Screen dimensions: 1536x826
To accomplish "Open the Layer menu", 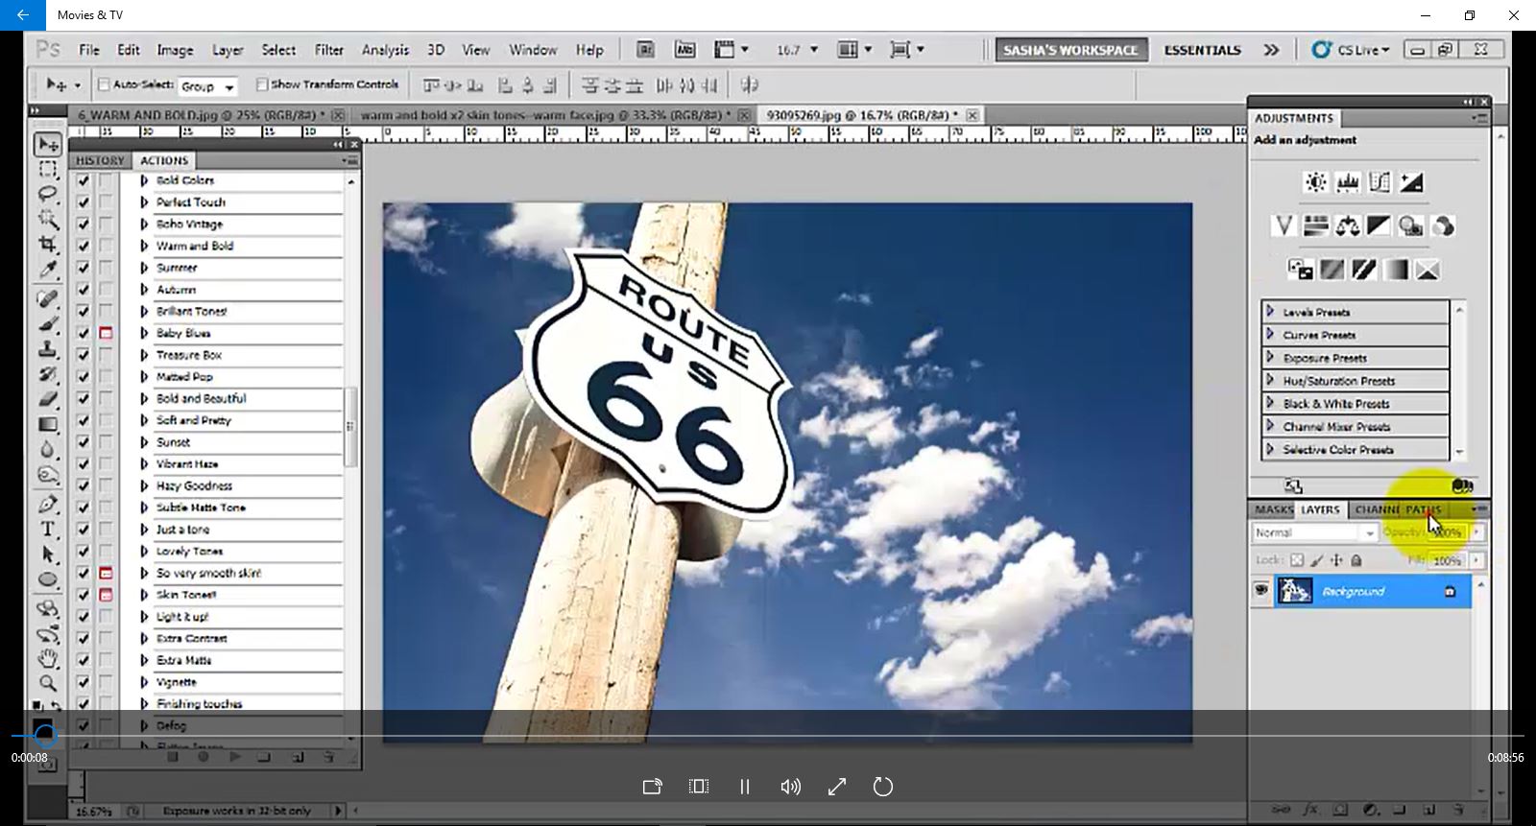I will (228, 50).
